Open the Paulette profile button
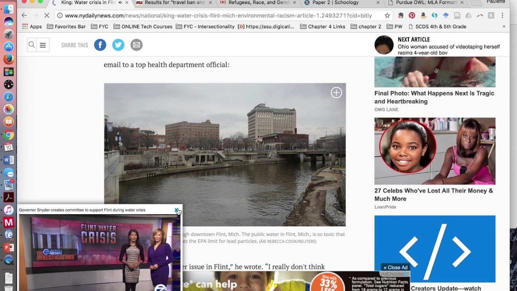Viewport: 517px width, 291px height. coord(496,2)
